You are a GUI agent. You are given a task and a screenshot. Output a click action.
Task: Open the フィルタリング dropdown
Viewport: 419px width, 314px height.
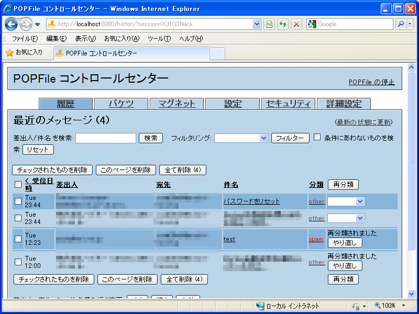tap(241, 138)
